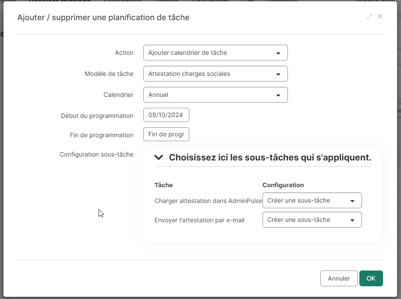The height and width of the screenshot is (299, 401).
Task: Confirm the schedule with OK
Action: click(x=371, y=278)
